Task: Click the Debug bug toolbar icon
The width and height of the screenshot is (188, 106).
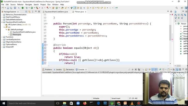Action: point(27,8)
